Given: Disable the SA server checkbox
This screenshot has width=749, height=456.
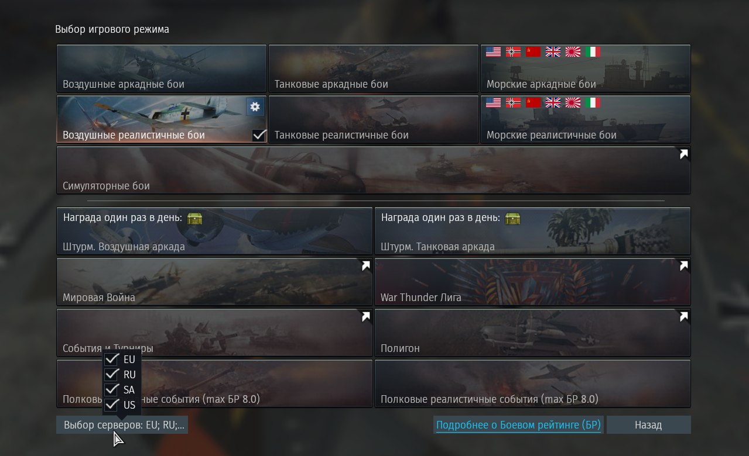Looking at the screenshot, I should [112, 389].
